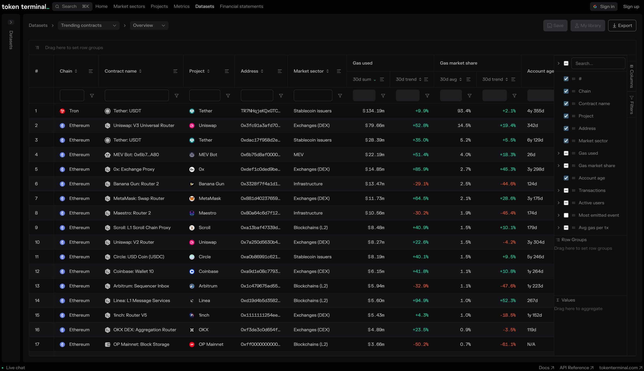Toggle the Account age column checkbox
Image resolution: width=644 pixels, height=371 pixels.
coord(566,178)
